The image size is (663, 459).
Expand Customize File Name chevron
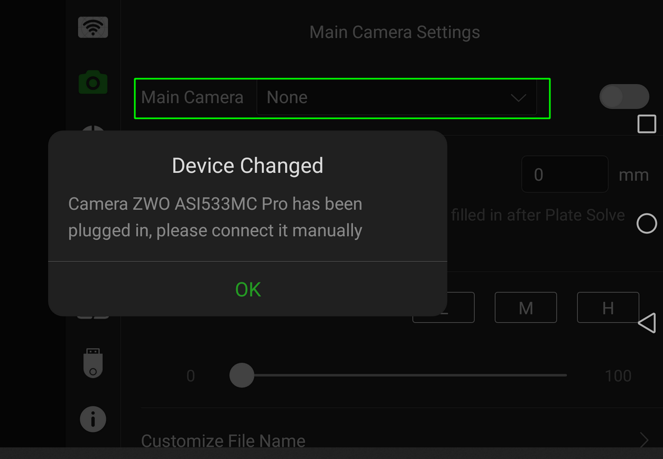643,439
